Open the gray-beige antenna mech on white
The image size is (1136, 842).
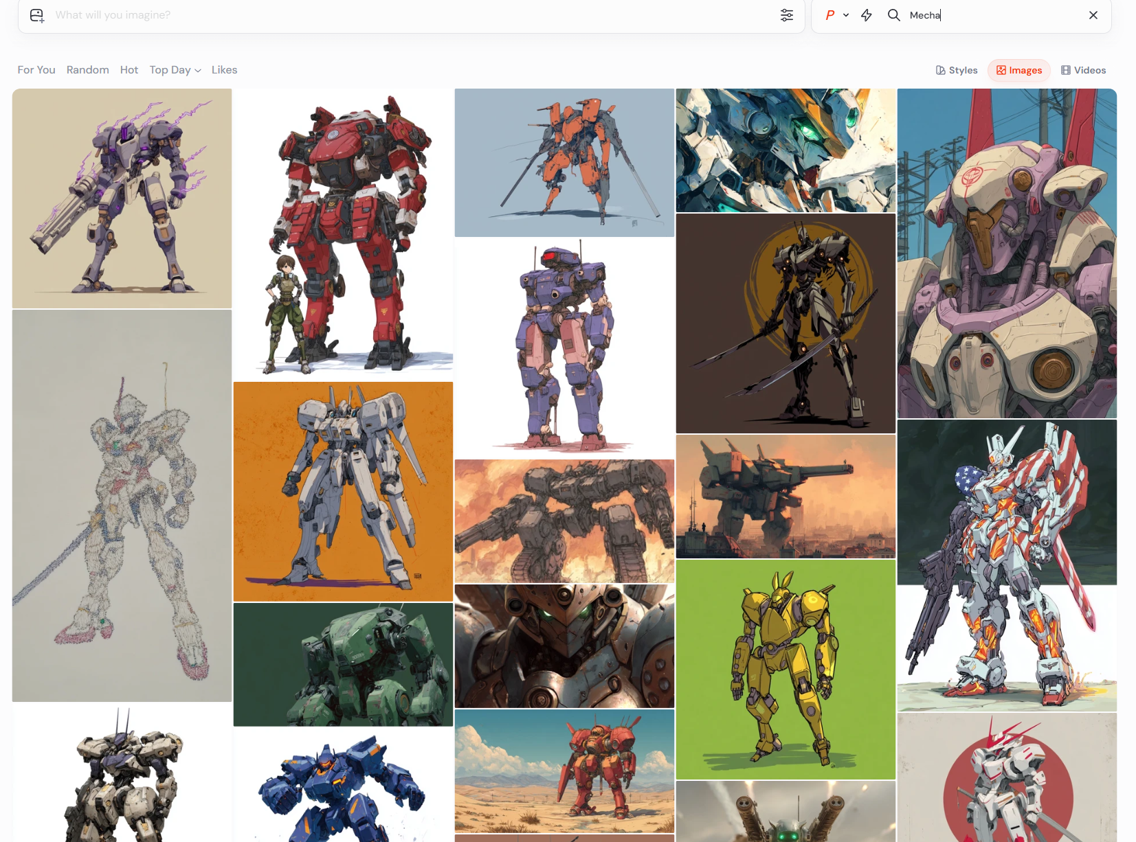tap(122, 773)
